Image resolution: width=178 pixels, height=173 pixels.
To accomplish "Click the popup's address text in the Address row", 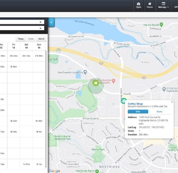I will (x=153, y=121).
